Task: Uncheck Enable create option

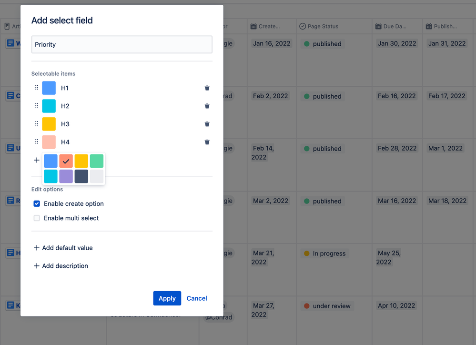Action: click(37, 203)
